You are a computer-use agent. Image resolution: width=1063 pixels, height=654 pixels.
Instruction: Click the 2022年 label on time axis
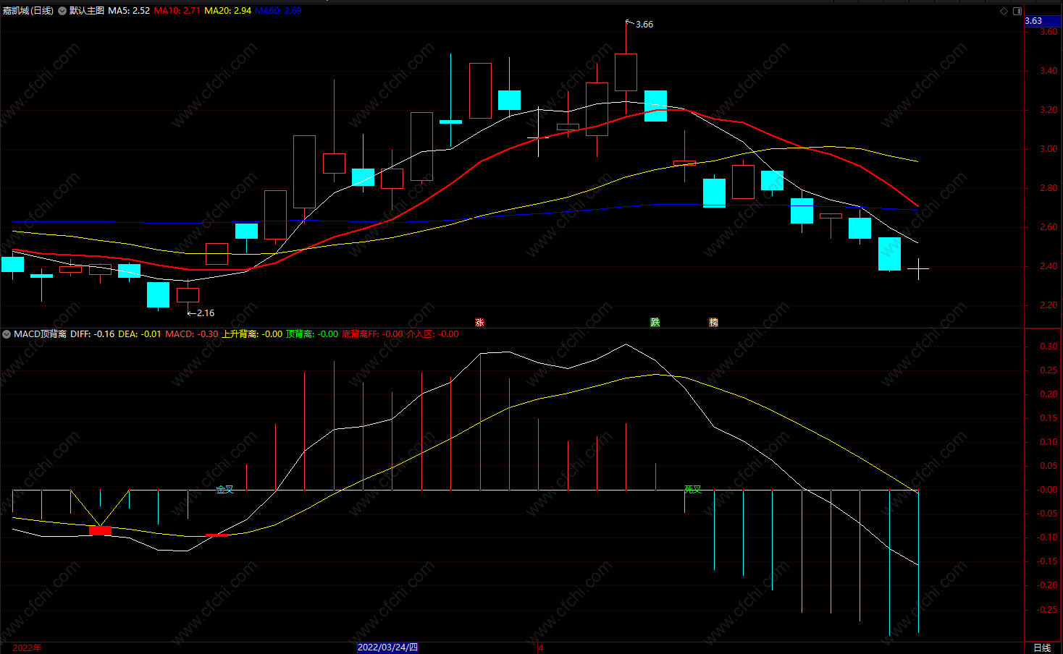point(28,647)
